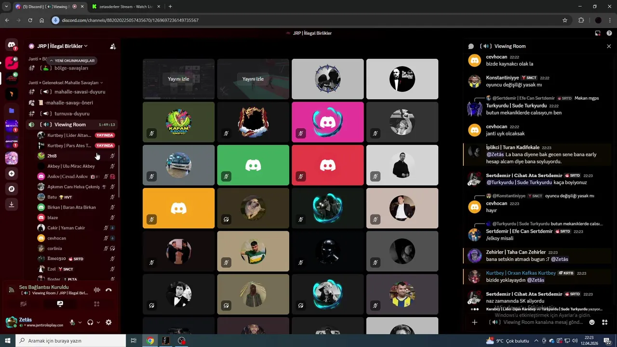Open noise suppression waveform icon
This screenshot has width=617, height=347.
coord(97,290)
